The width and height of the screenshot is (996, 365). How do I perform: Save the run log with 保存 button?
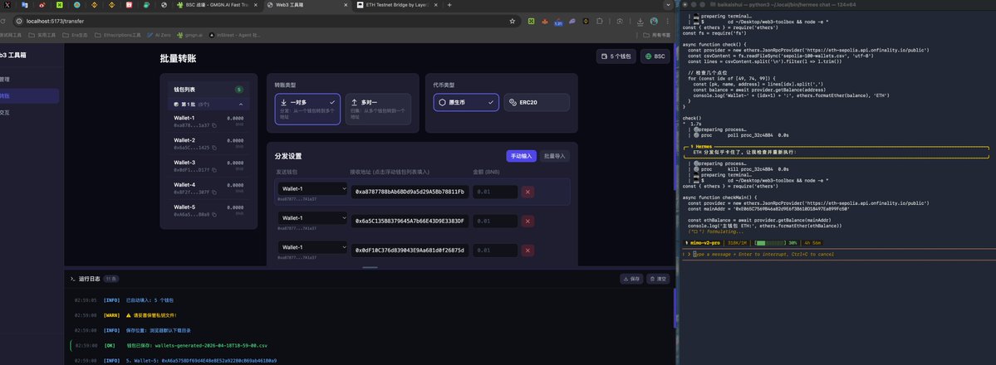[x=632, y=279]
